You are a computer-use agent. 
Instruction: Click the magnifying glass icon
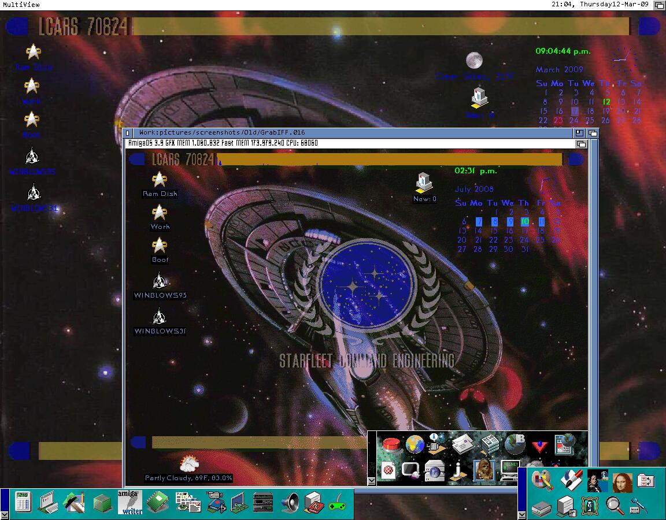[614, 506]
